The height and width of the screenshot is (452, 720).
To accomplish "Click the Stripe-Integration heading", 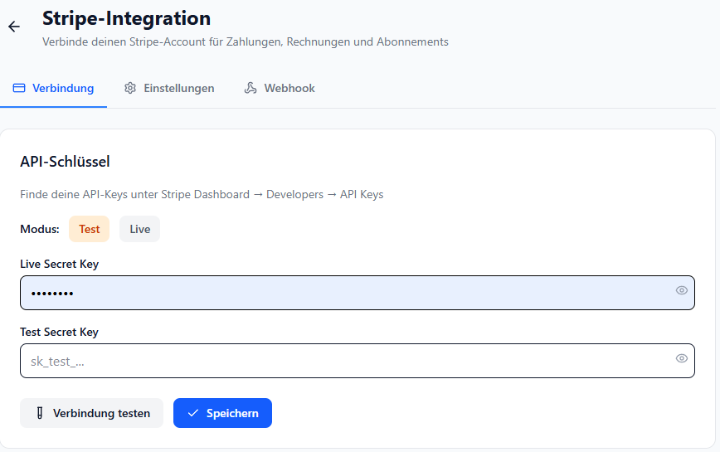I will tap(126, 18).
